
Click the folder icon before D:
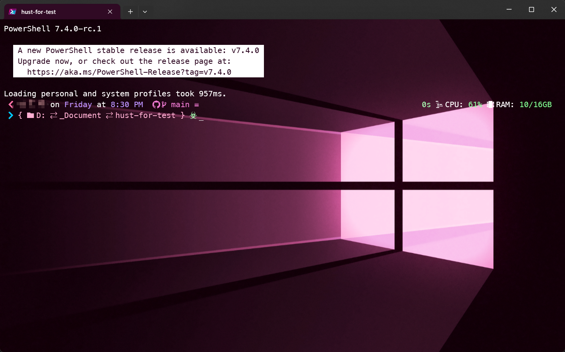(x=31, y=115)
